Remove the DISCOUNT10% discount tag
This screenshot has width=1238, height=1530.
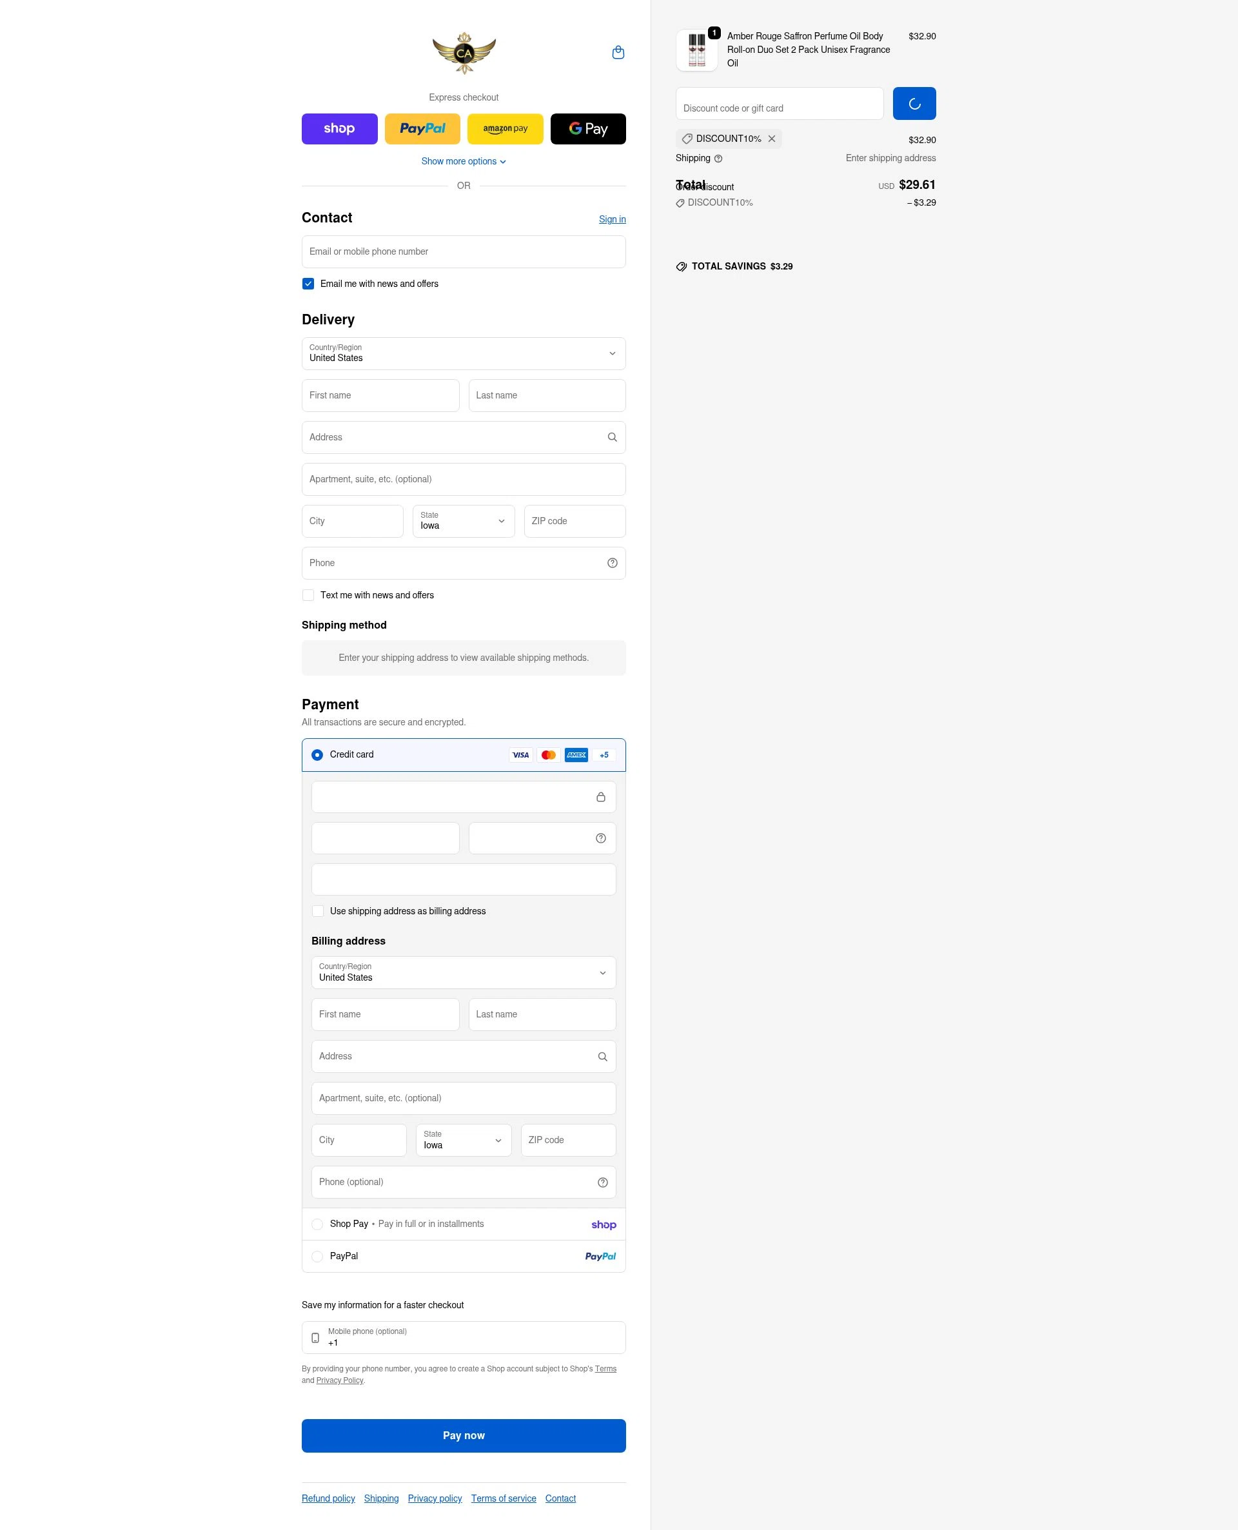[x=772, y=139]
